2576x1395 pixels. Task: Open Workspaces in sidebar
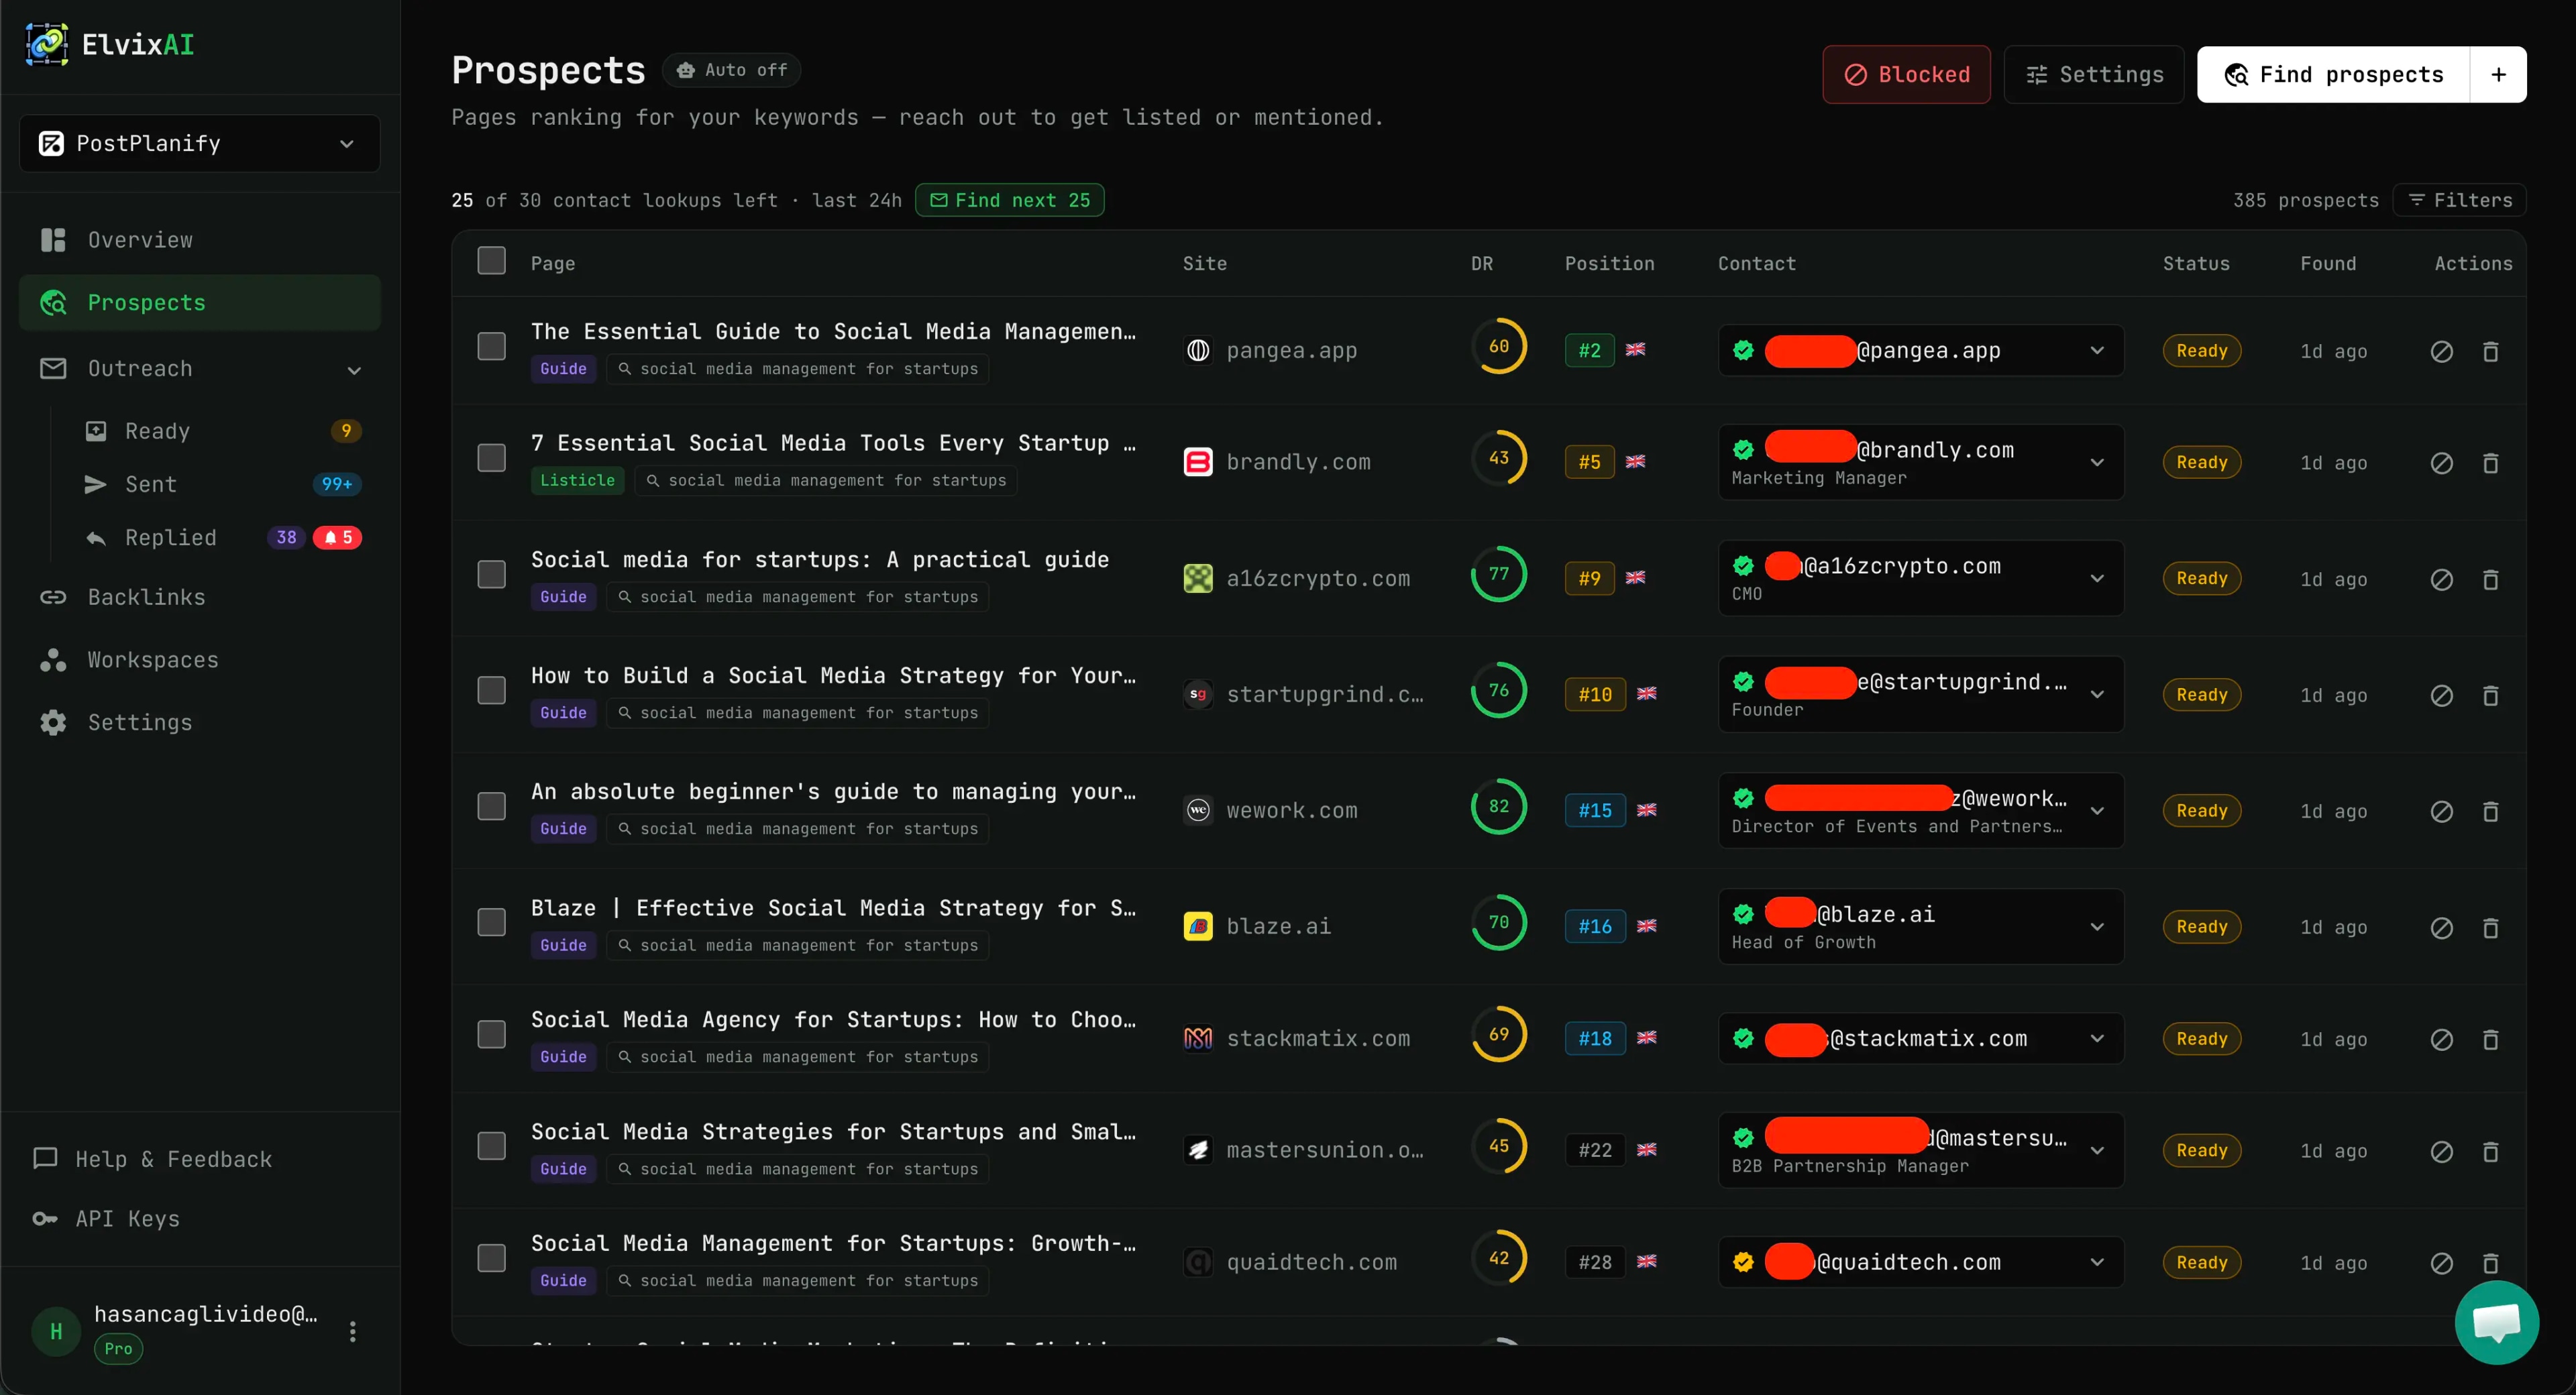[x=199, y=660]
